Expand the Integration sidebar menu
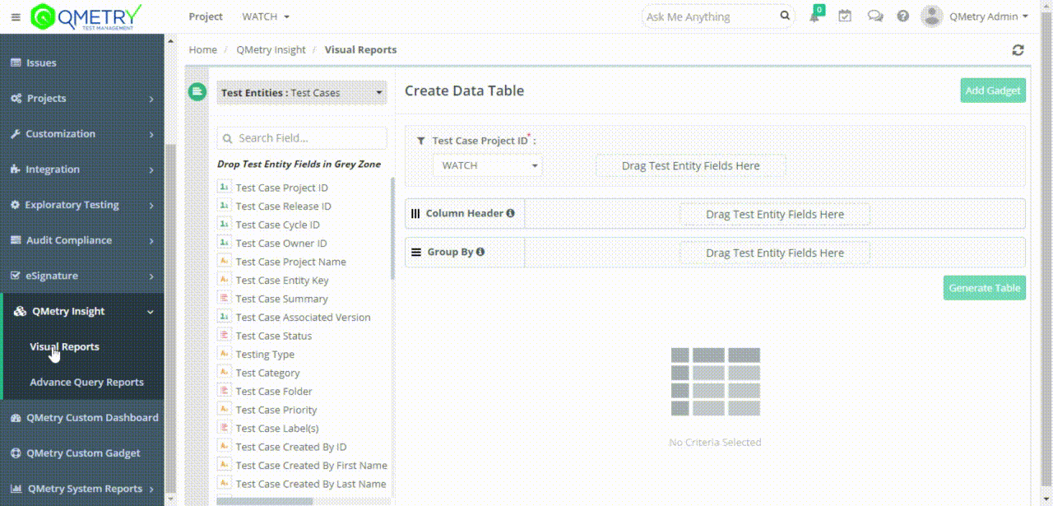1053x506 pixels. 82,169
